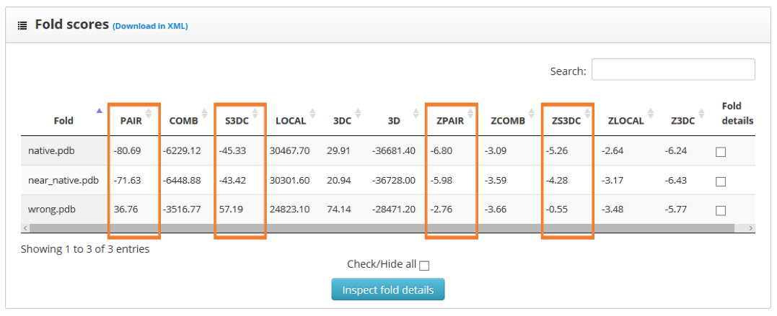777x316 pixels.
Task: Check fold details box for wrong.pdb
Action: (x=721, y=211)
